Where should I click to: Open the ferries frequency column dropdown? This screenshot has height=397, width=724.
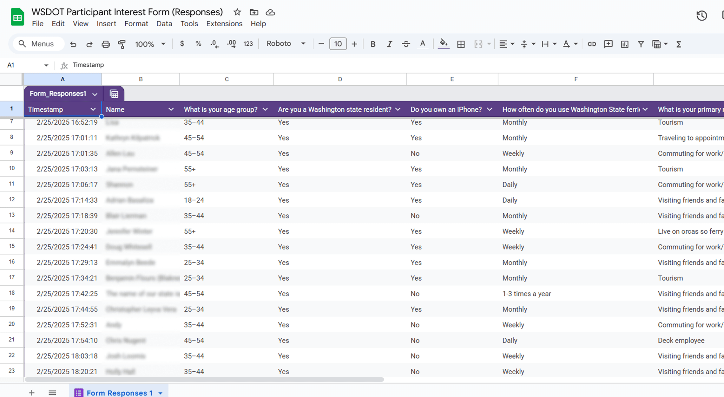[x=645, y=109]
